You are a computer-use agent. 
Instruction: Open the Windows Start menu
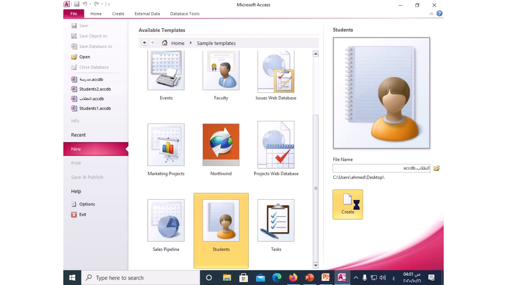coord(72,277)
